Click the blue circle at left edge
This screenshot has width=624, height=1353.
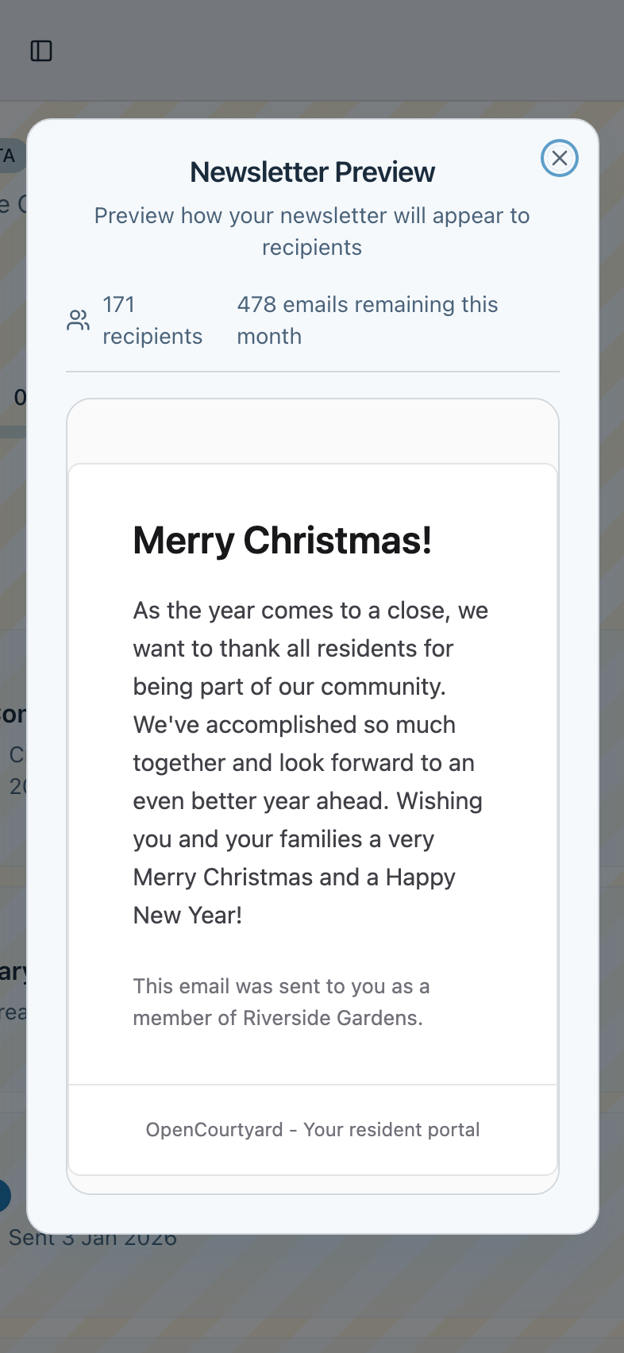pos(4,1195)
